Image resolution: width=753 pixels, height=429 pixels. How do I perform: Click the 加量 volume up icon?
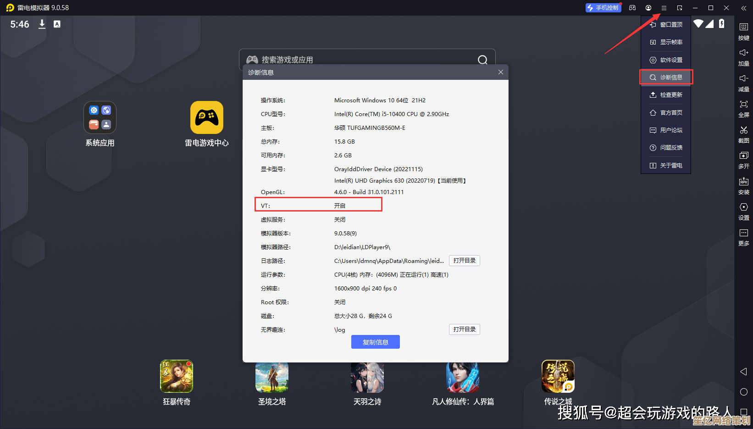[744, 57]
